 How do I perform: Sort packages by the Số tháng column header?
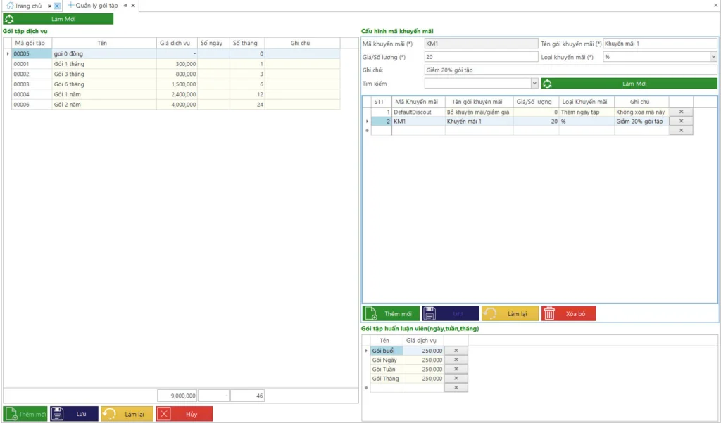coord(247,43)
